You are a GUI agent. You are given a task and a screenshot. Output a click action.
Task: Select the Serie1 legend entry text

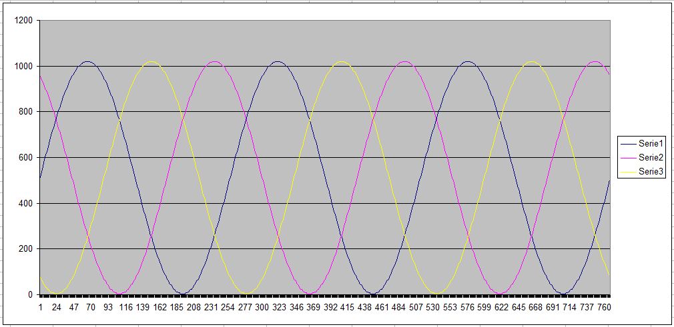tap(651, 143)
